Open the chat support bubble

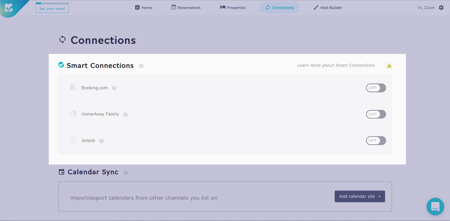435,207
